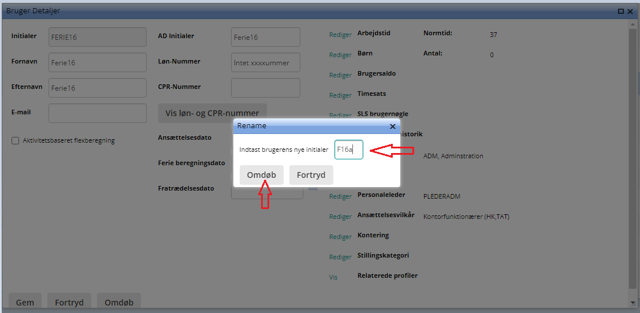Screen dimensions: 640x313
Task: Edit Personaleleder via Rediger link
Action: (x=340, y=196)
